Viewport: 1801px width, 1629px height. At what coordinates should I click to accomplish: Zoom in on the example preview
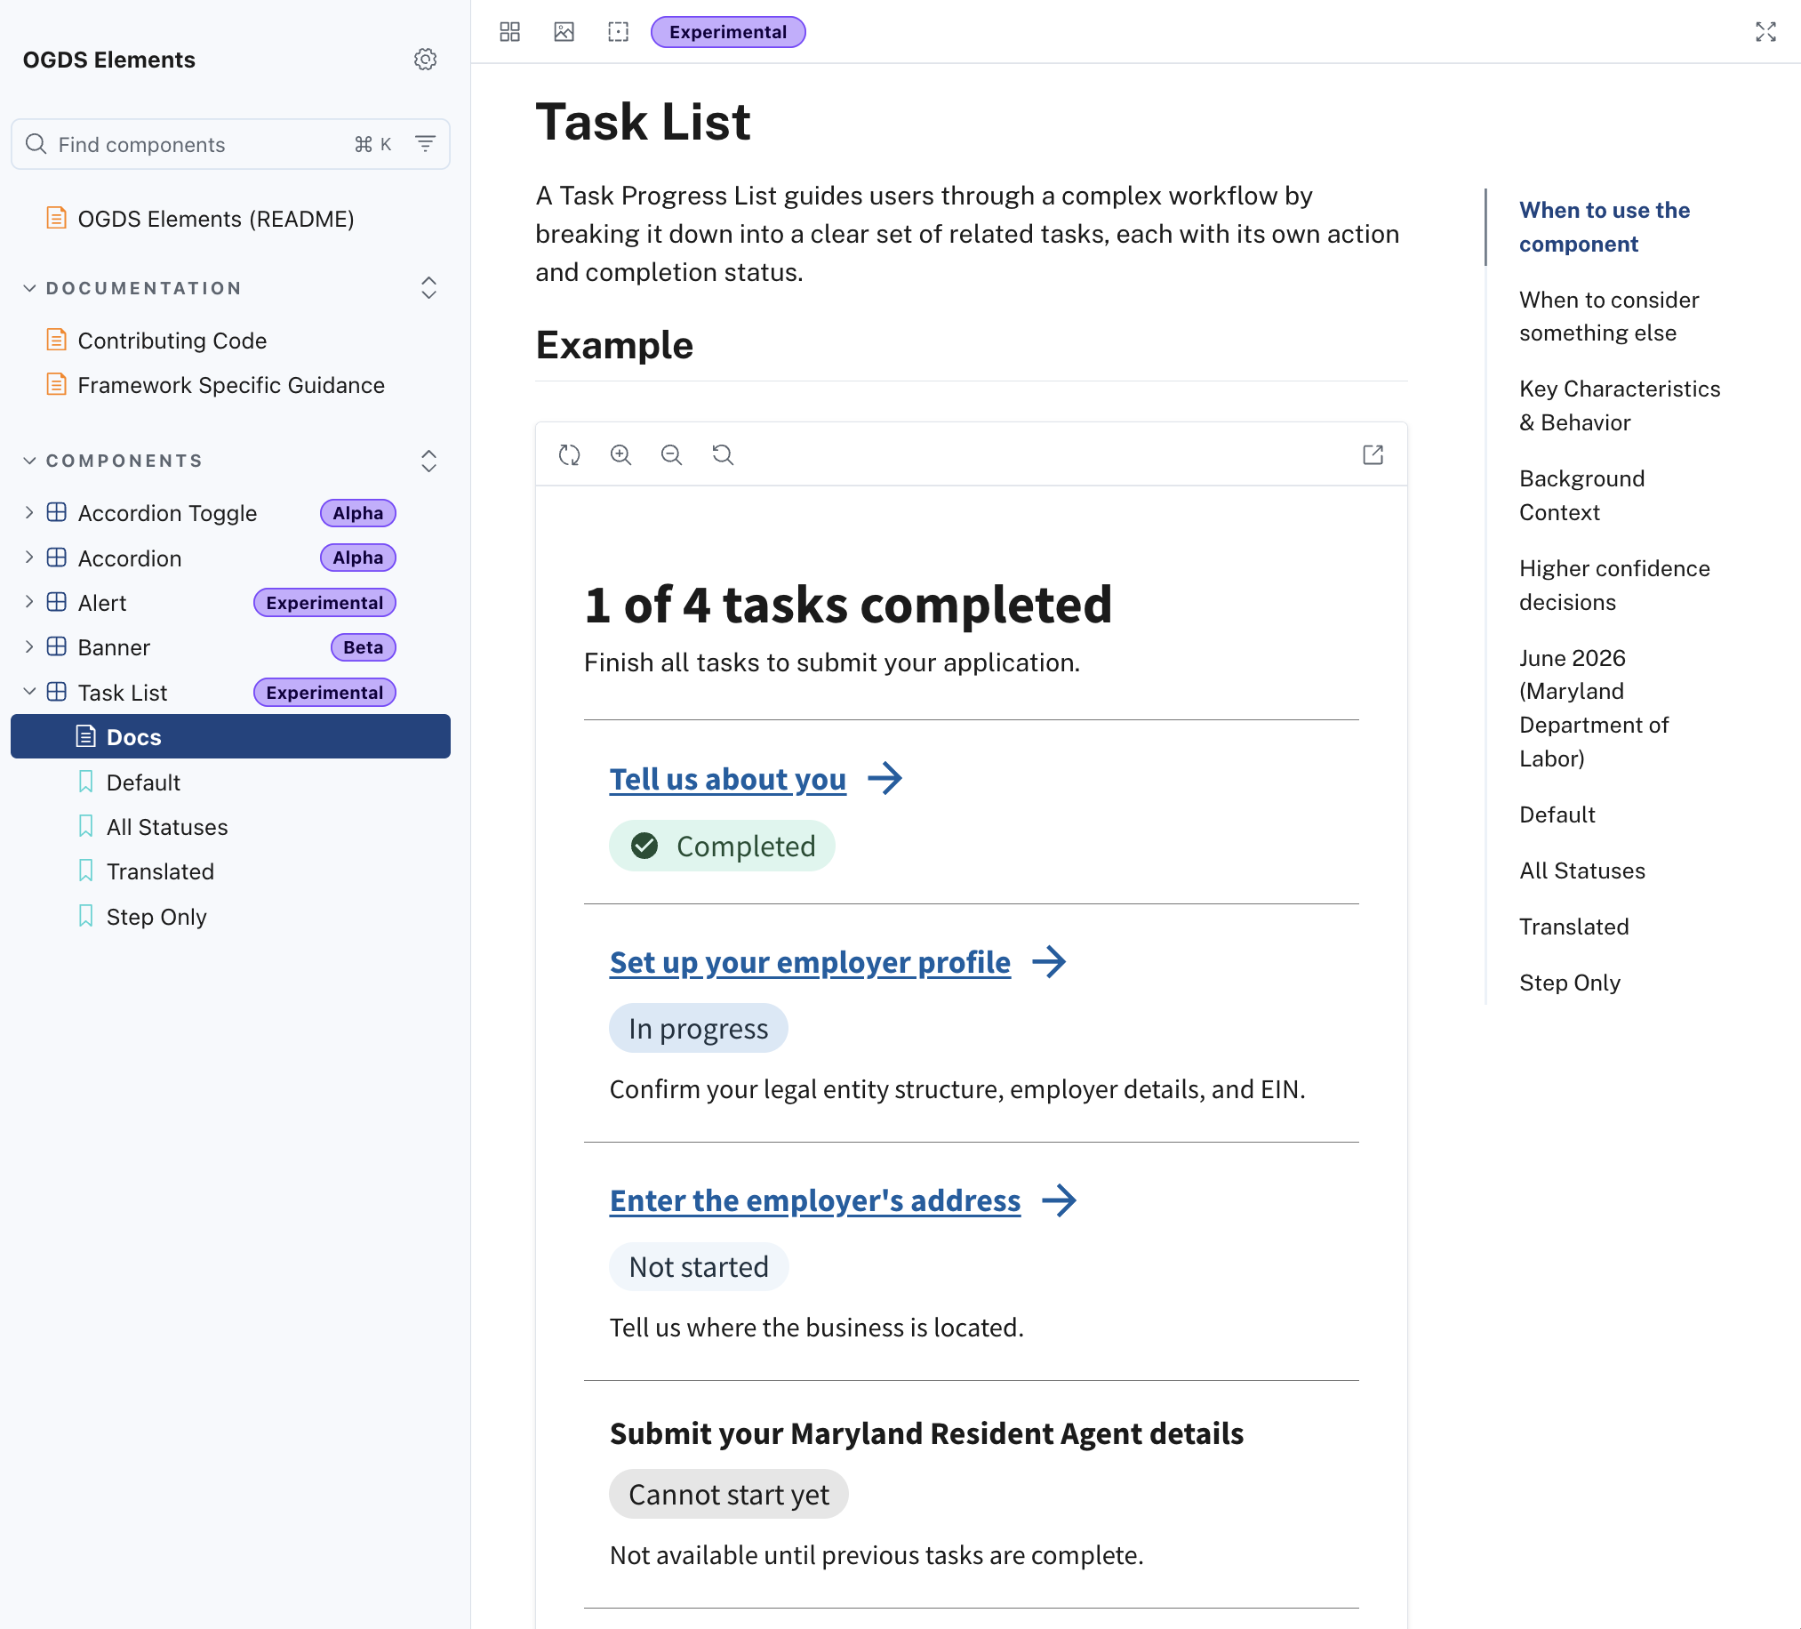pyautogui.click(x=620, y=455)
